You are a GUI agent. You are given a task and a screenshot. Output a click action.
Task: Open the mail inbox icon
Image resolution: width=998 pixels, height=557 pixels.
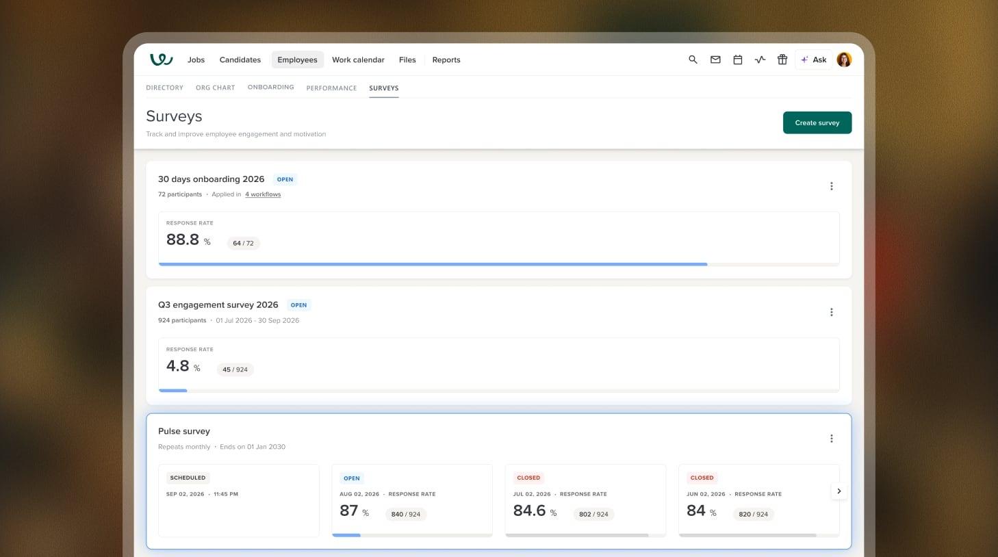(715, 60)
